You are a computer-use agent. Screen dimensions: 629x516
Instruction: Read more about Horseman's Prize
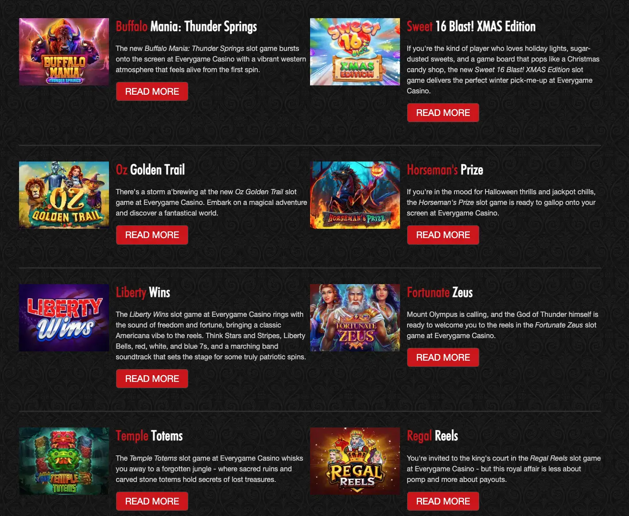[443, 235]
